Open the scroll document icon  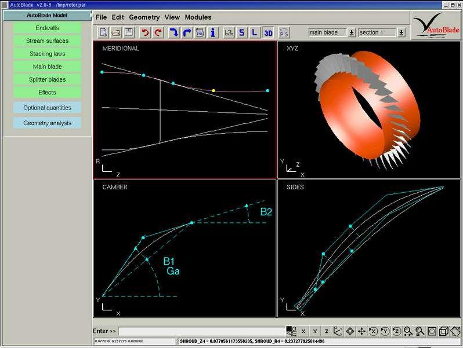(200, 32)
